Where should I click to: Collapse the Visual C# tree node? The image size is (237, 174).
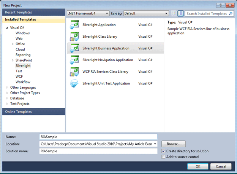click(x=7, y=28)
